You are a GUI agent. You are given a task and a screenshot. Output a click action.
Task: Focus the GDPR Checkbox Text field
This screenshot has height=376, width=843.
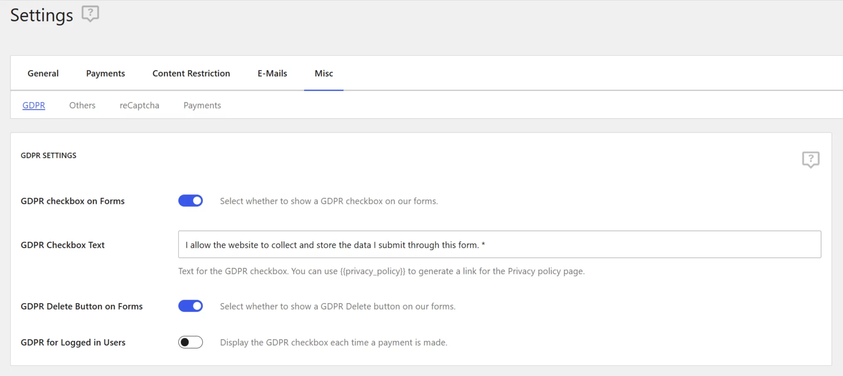pyautogui.click(x=499, y=244)
